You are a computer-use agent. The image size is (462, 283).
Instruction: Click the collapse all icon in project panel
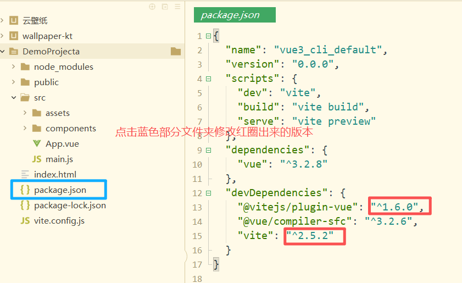point(165,7)
